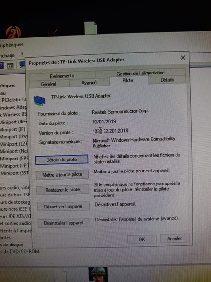Select the hôte IEEE 1394 category

(x=15, y=209)
